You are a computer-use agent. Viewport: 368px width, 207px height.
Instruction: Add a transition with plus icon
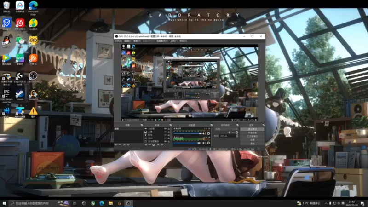click(x=229, y=132)
